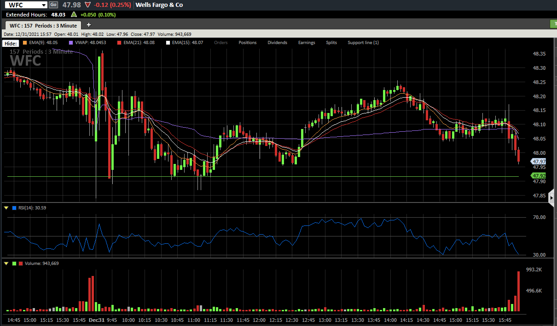
Task: Collapse the Volume panel using yellow triangle
Action: click(6, 264)
